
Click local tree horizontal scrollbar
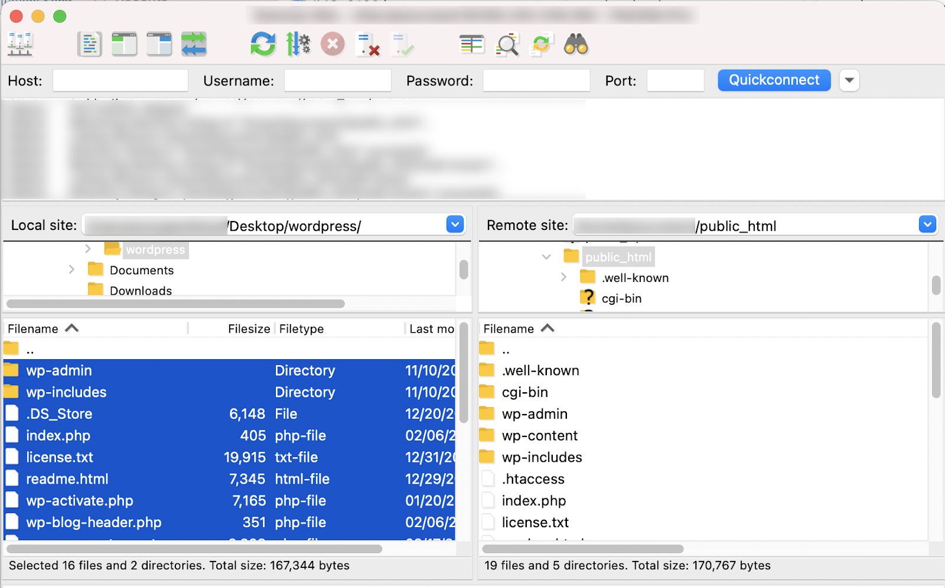point(175,304)
